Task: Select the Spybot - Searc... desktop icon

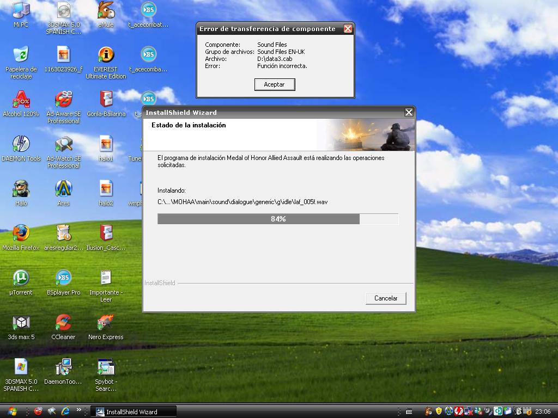Action: [106, 376]
